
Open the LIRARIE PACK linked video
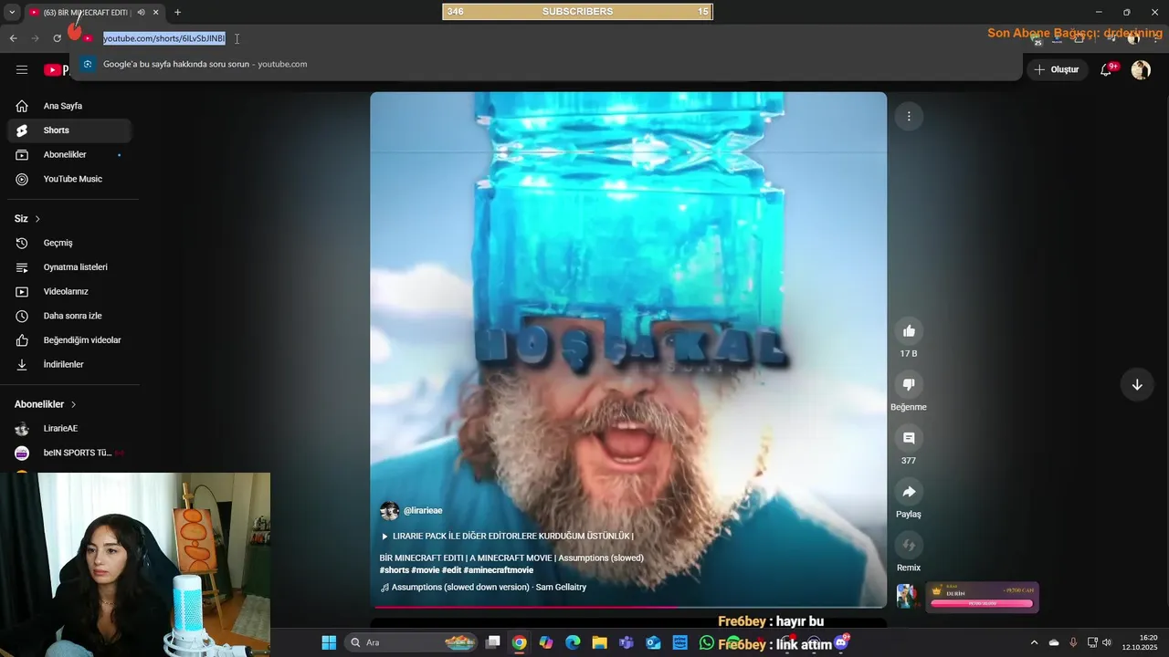(x=507, y=537)
